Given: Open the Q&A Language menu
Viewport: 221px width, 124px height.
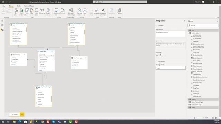Looking at the screenshot, I should pos(97,12).
